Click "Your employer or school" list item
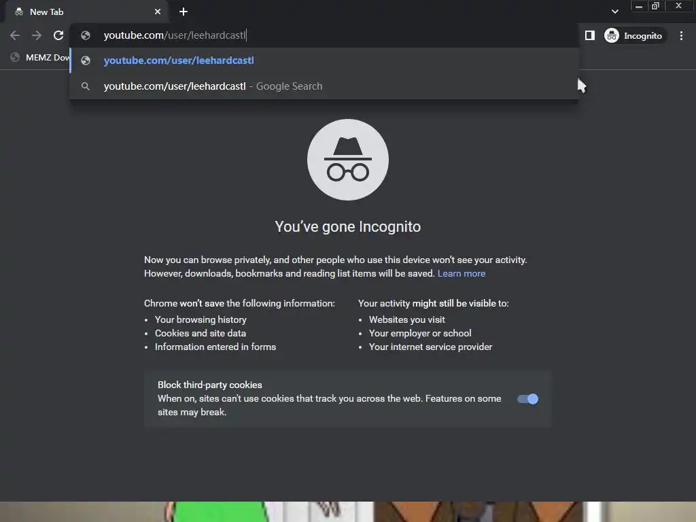The height and width of the screenshot is (522, 696). pyautogui.click(x=420, y=333)
